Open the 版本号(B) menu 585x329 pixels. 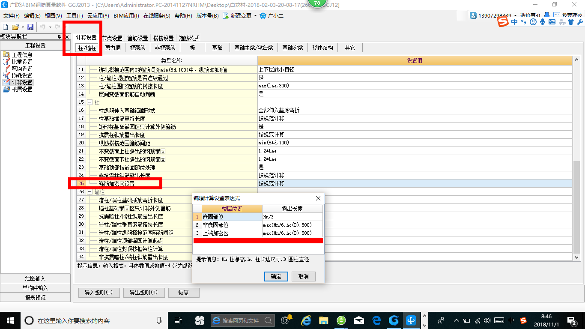pyautogui.click(x=207, y=16)
